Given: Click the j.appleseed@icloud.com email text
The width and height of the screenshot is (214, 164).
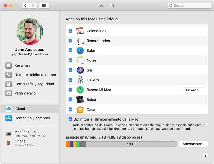Looking at the screenshot, I should coord(30,54).
